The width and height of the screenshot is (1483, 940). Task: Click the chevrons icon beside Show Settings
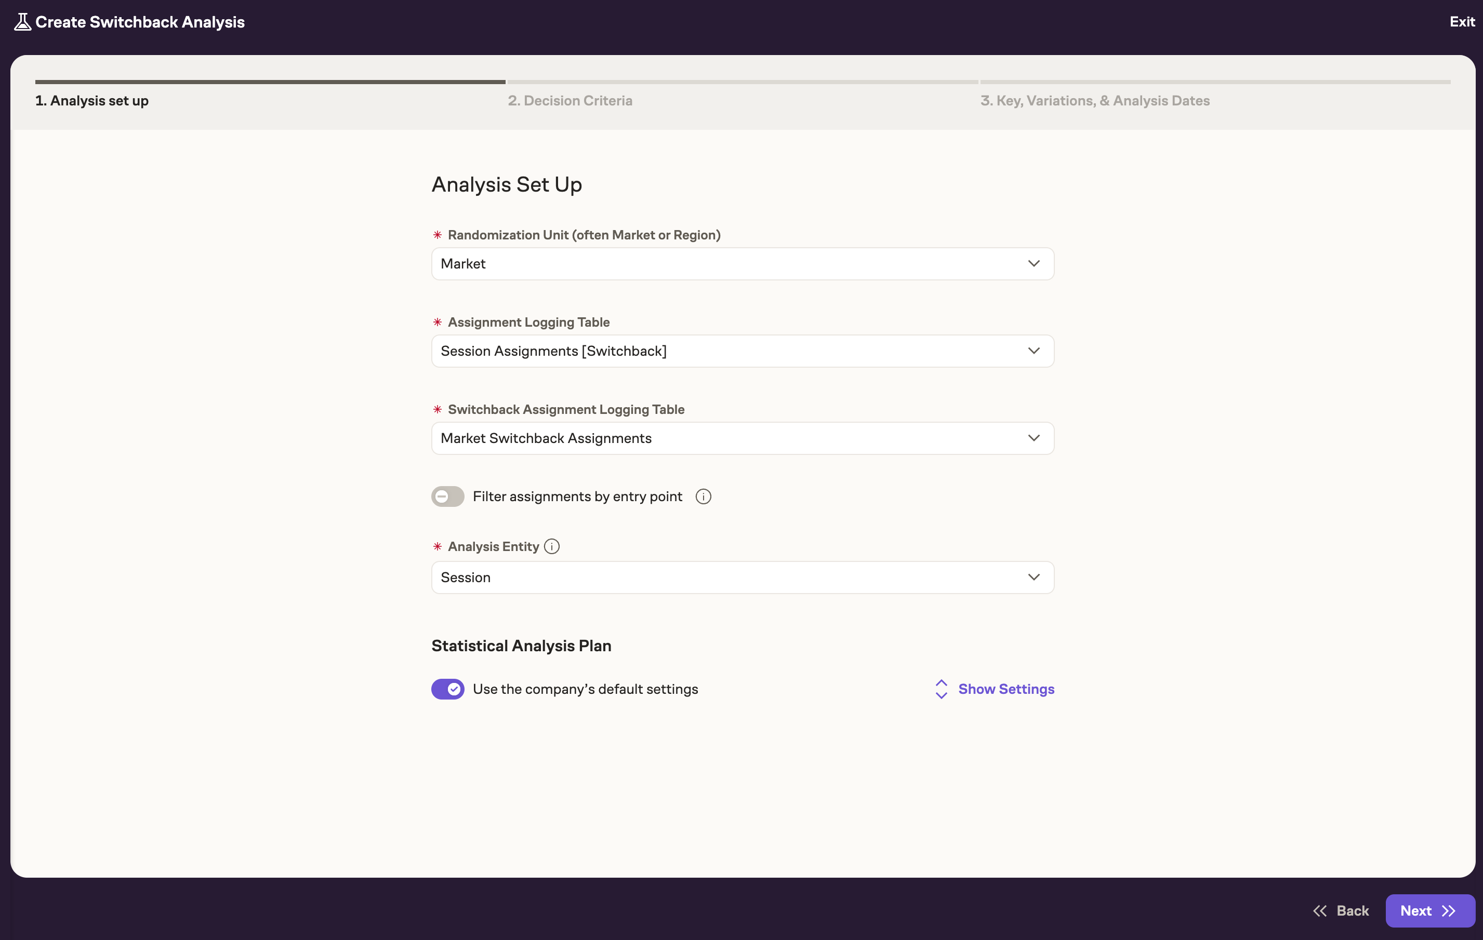[x=941, y=689]
